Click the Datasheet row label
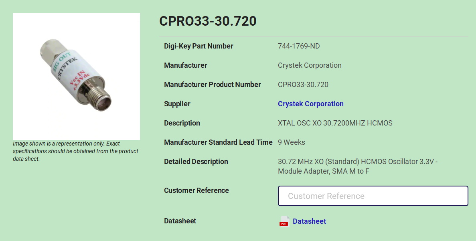 coord(180,221)
